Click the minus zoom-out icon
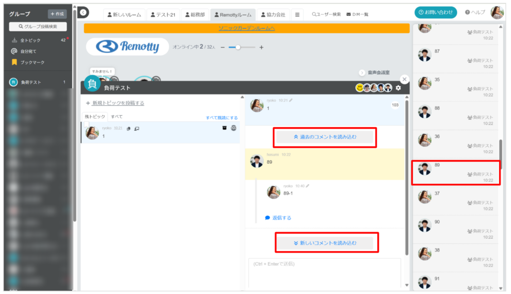The height and width of the screenshot is (294, 511). point(223,47)
